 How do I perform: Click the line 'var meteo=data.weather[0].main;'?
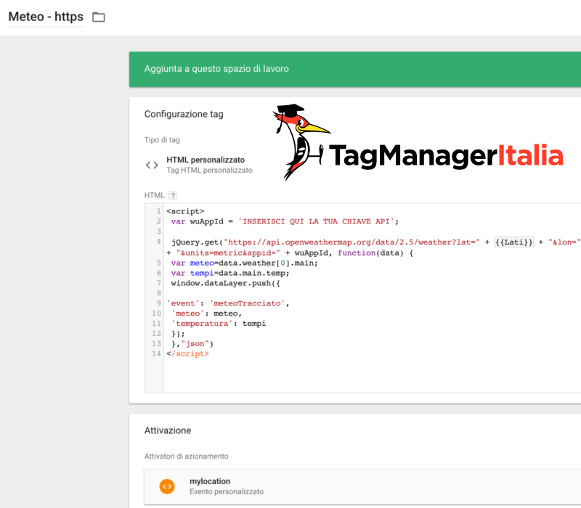(245, 263)
